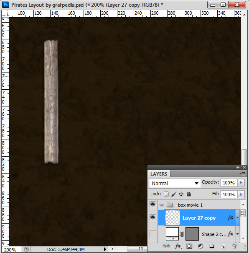Minimize the document window
Screen dimensions: 249x254
point(213,5)
